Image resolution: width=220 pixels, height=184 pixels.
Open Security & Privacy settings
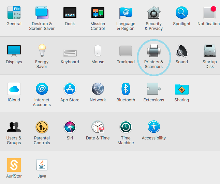[x=154, y=13]
